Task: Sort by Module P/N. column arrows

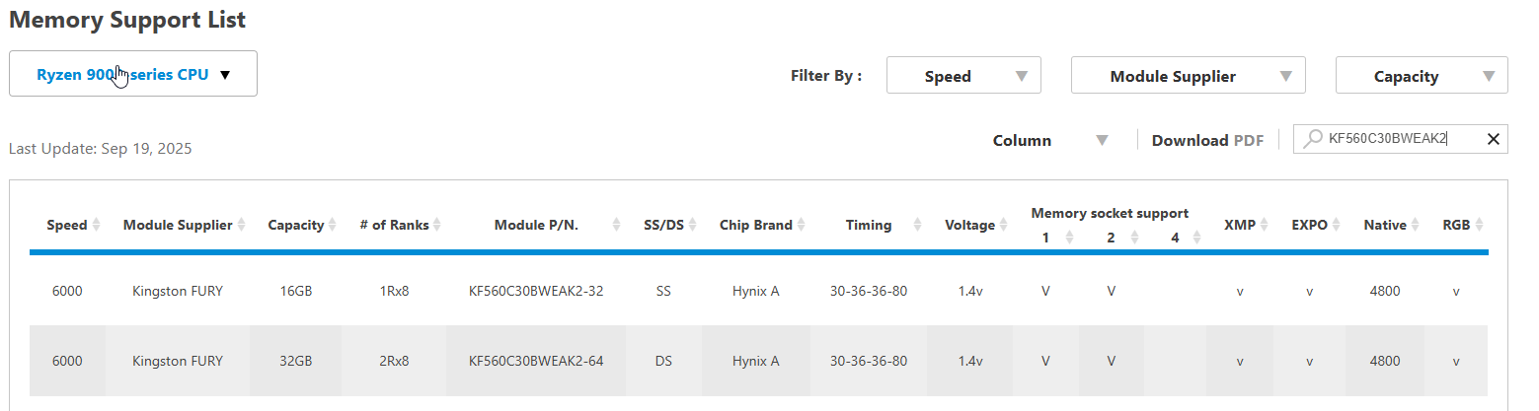Action: (616, 225)
